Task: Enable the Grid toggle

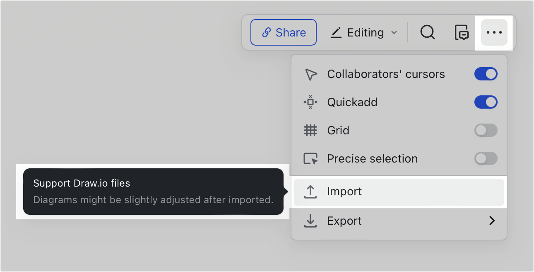Action: pos(486,130)
